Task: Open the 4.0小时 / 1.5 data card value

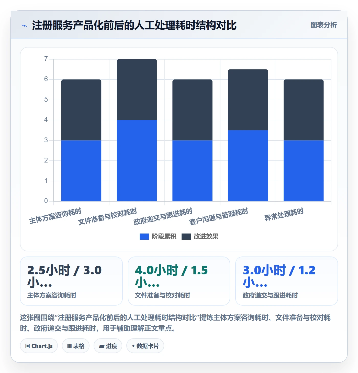Action: click(171, 276)
